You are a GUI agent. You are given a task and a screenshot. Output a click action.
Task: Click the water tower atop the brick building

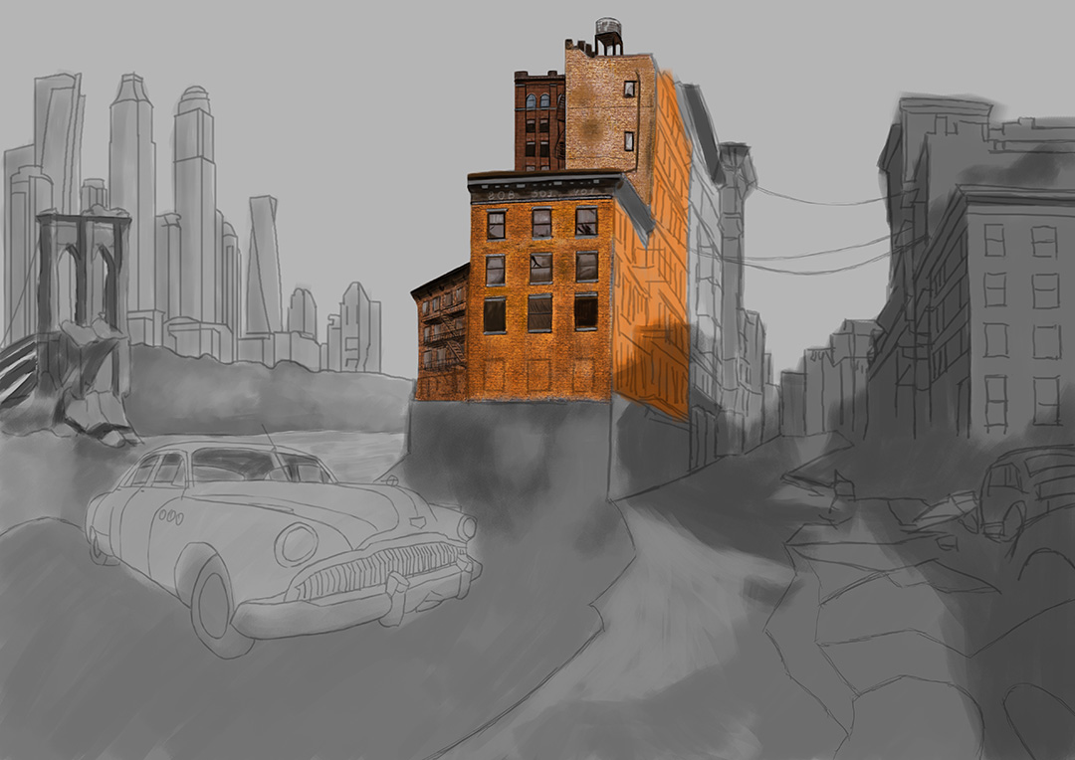(x=610, y=25)
